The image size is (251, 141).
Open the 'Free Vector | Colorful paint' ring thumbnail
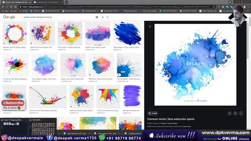point(70,34)
